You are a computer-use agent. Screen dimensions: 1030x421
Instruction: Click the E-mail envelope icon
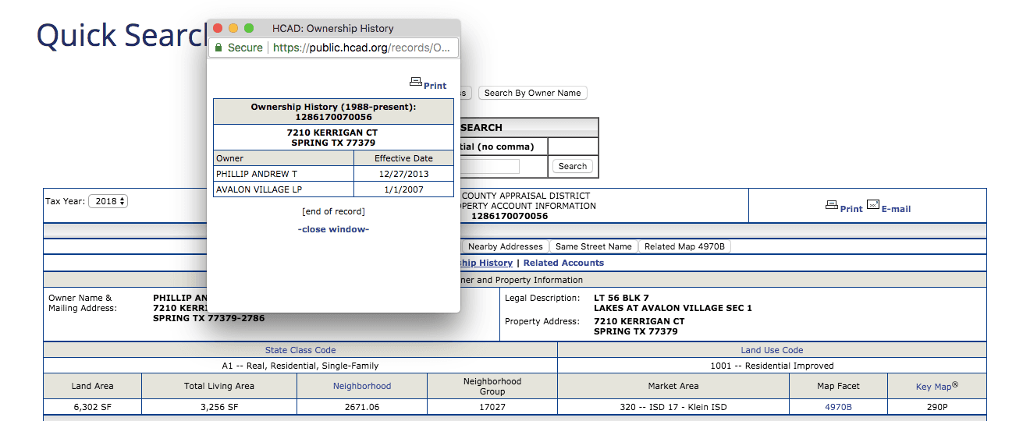pos(873,205)
